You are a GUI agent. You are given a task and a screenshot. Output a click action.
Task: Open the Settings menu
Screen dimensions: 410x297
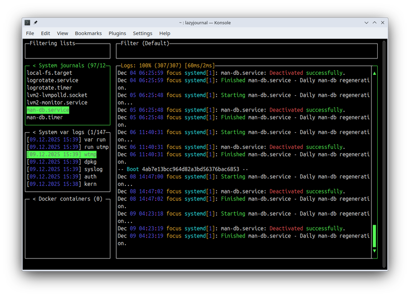coord(143,33)
